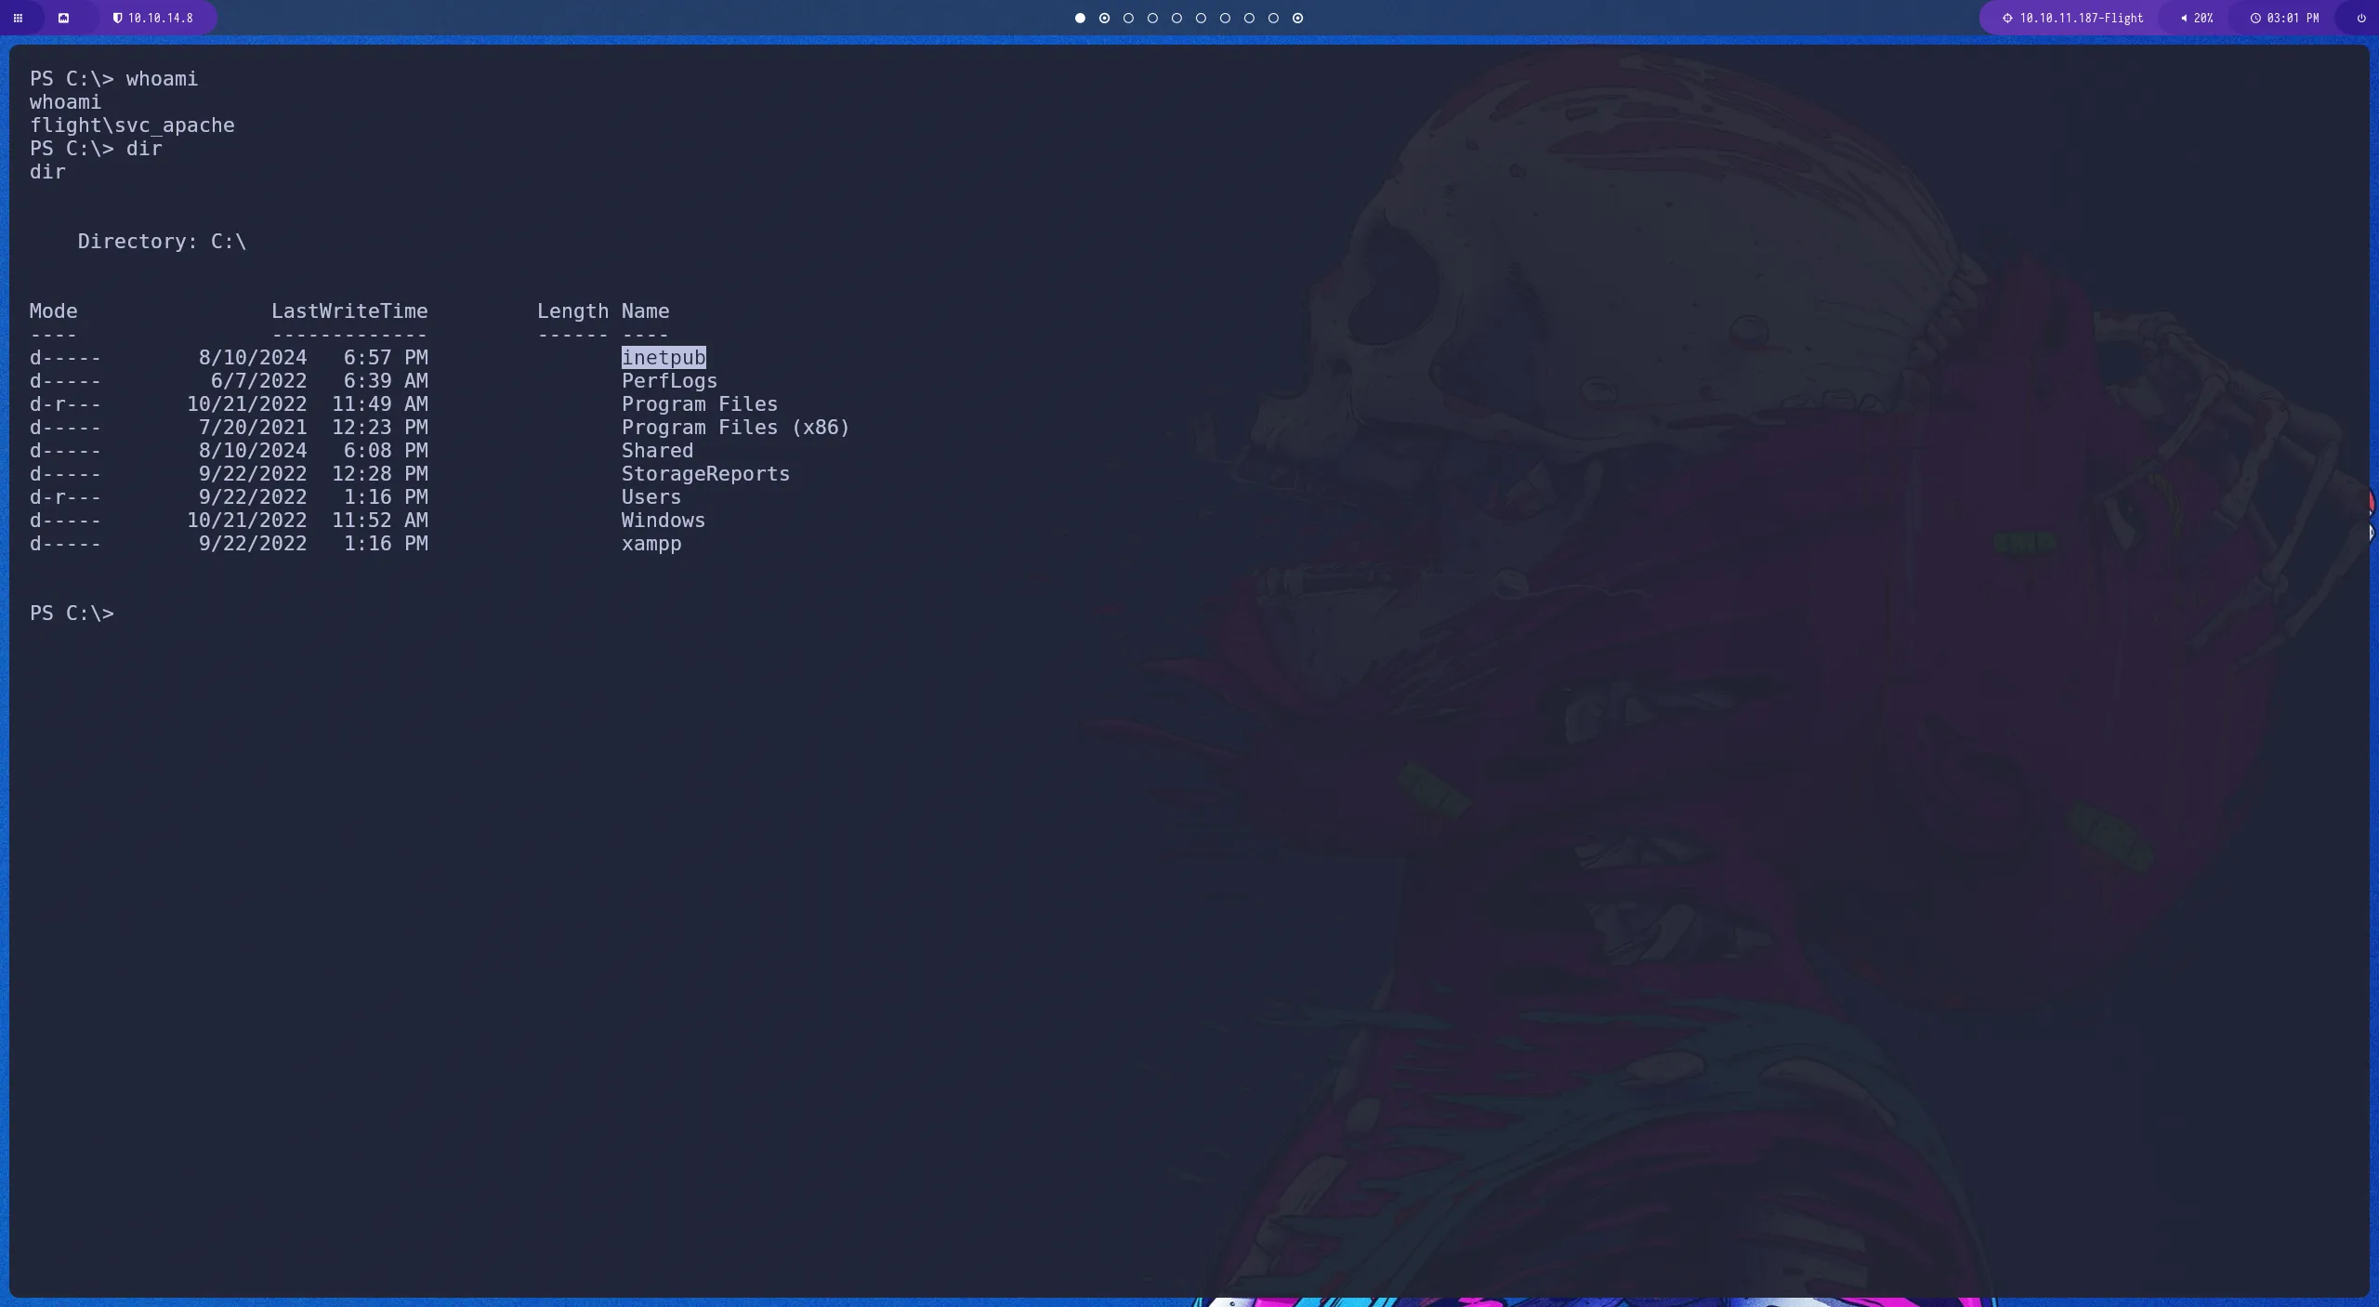
Task: Click the speaker volume 20% indicator
Action: [2197, 18]
